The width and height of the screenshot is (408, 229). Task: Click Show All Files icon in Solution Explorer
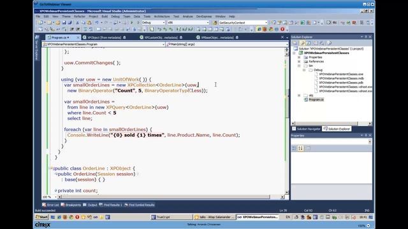pos(302,43)
